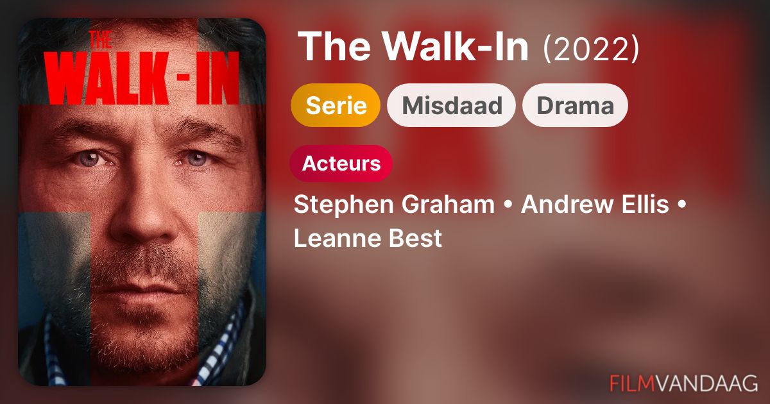Select the Drama genre tag
Viewport: 770px width, 404px height.
(575, 105)
